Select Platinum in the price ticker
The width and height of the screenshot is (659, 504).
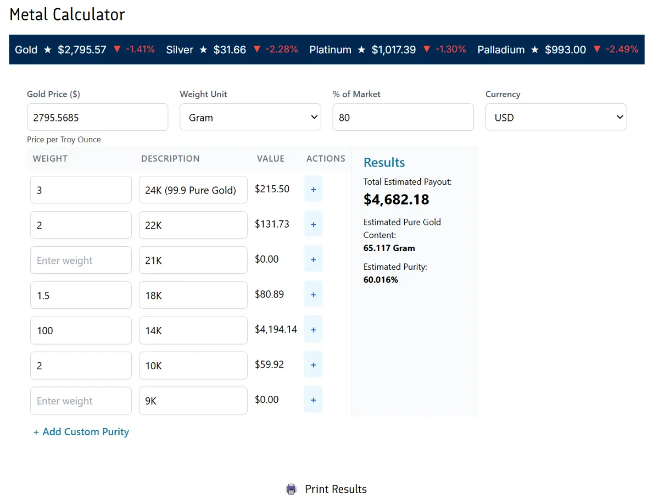pyautogui.click(x=330, y=49)
